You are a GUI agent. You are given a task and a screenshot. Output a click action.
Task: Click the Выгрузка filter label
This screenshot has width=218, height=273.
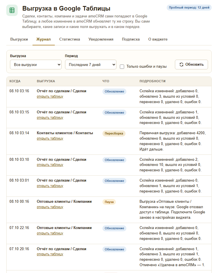(x=18, y=56)
